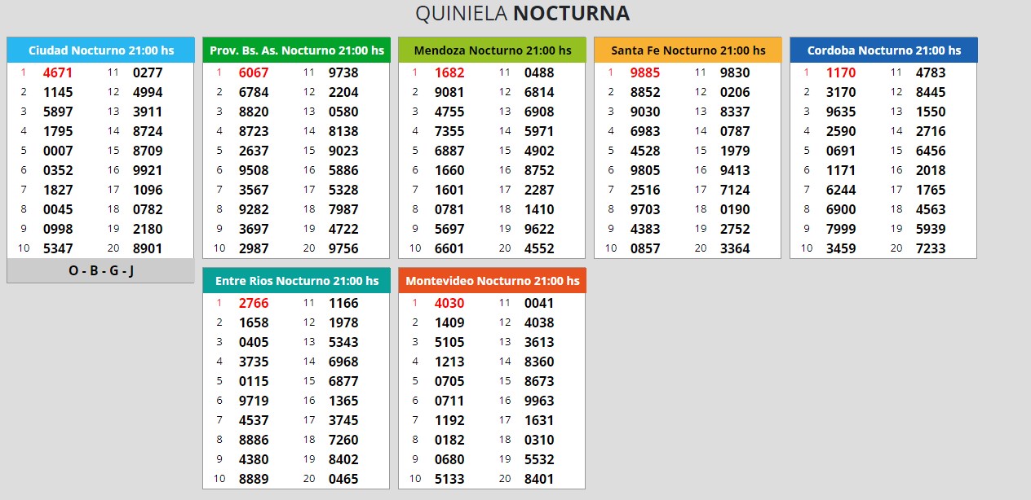The height and width of the screenshot is (500, 1031).
Task: Click the red number 9885 in Santa Fe
Action: [645, 72]
